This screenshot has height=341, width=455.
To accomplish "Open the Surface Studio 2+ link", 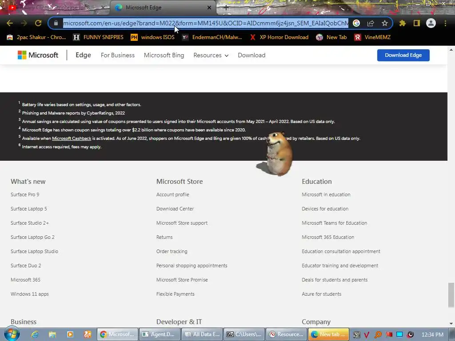I will tap(30, 223).
